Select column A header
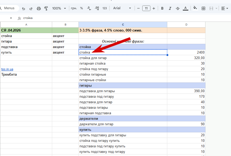The height and width of the screenshot is (156, 231). coord(26,24)
